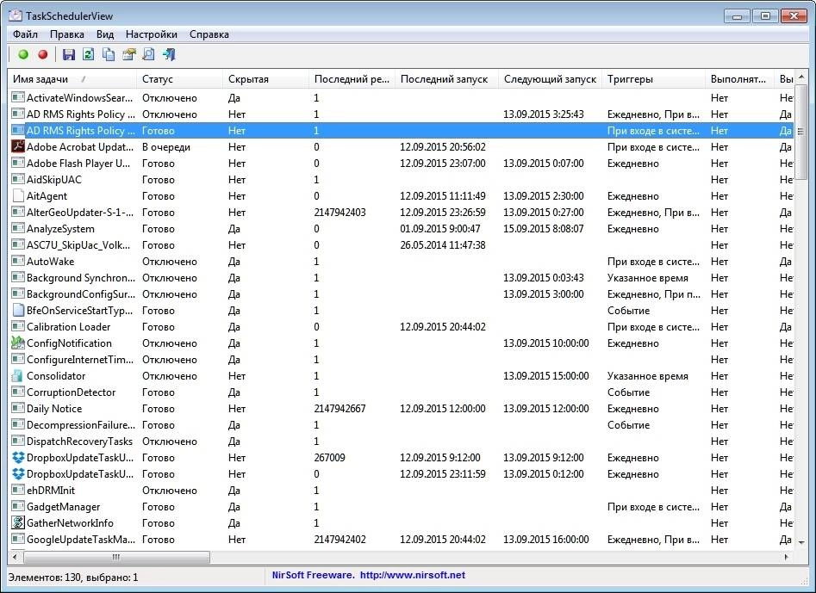
Task: Click the vertical scrollbar down arrow
Action: (801, 542)
